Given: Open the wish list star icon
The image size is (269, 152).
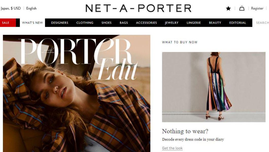Looking at the screenshot, I should coord(228,8).
